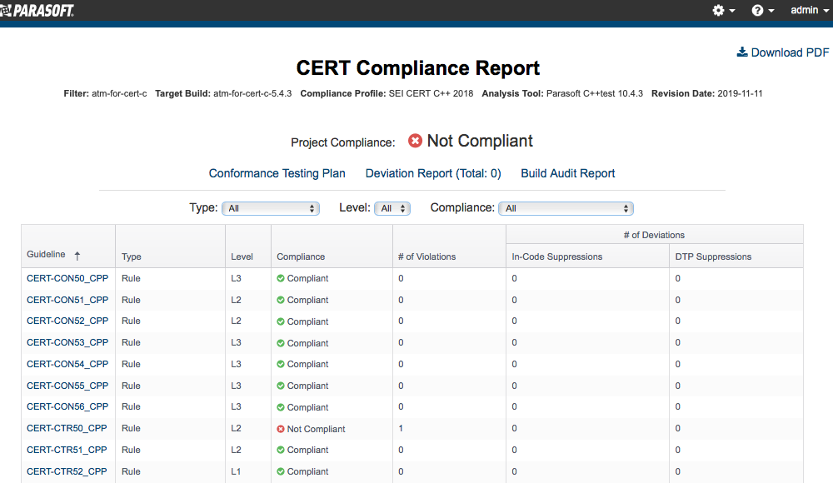
Task: Click the green check icon for CERT-CTR52_CPP
Action: pyautogui.click(x=281, y=471)
